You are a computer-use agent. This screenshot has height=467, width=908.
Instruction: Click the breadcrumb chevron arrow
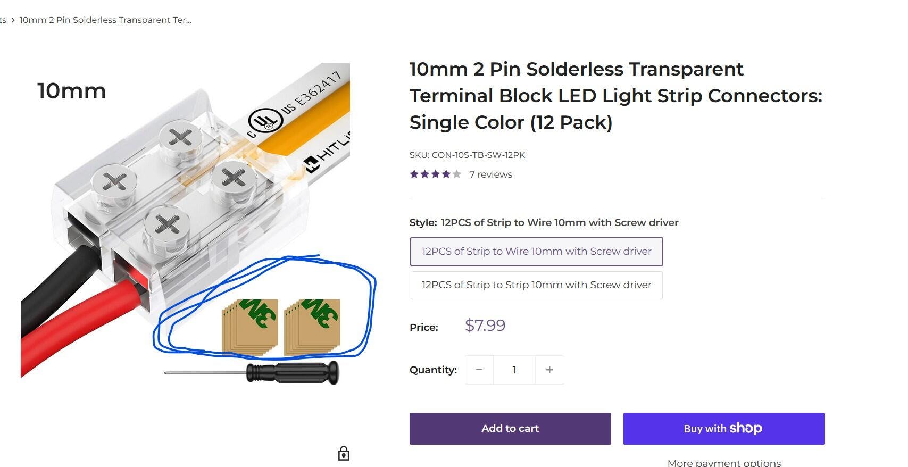pyautogui.click(x=13, y=20)
